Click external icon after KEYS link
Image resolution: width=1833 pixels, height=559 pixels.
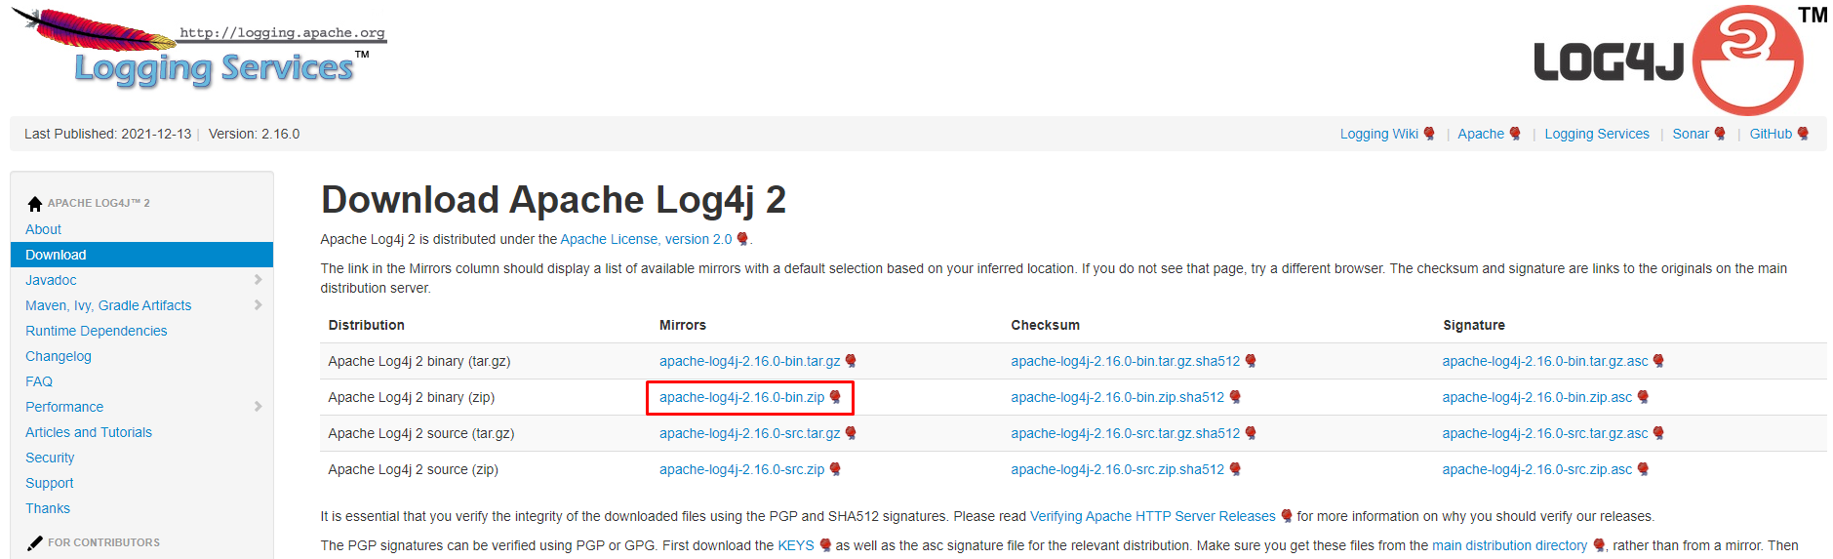825,545
